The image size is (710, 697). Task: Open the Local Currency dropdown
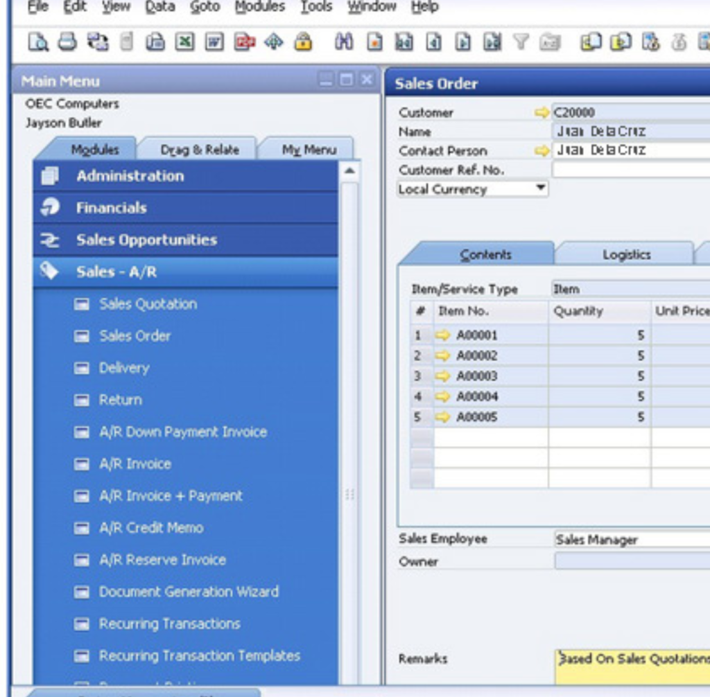[472, 188]
